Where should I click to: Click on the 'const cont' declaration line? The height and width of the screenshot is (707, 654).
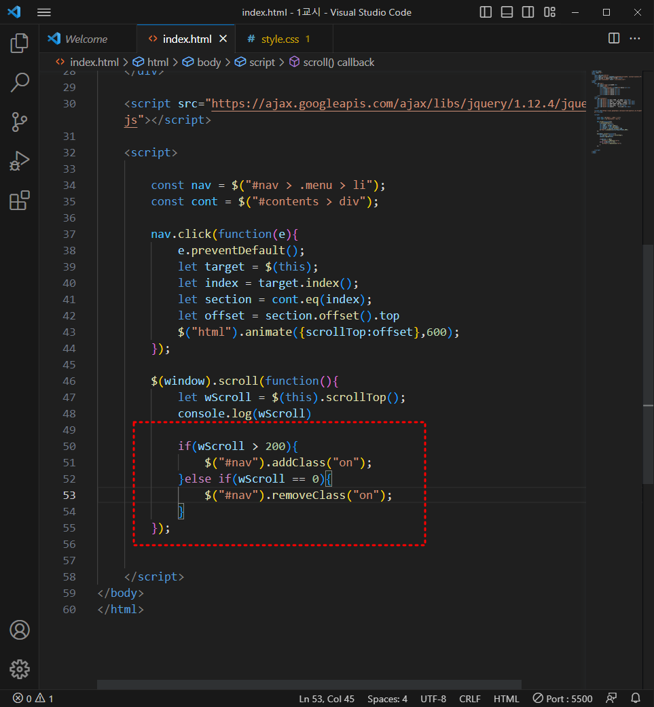tap(264, 201)
